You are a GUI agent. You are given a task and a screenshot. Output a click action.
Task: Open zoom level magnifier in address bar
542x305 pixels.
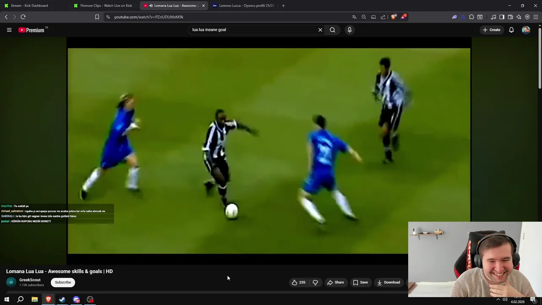click(x=364, y=17)
